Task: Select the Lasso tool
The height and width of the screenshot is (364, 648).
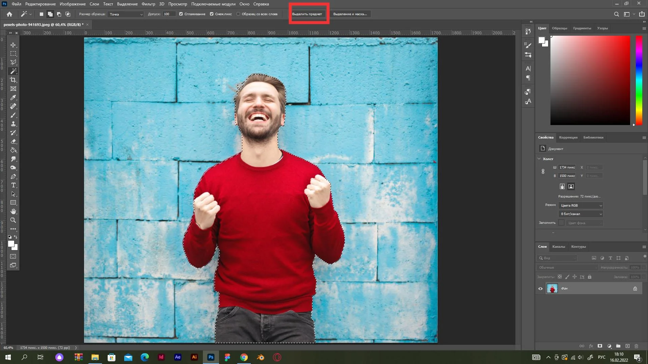Action: click(13, 62)
